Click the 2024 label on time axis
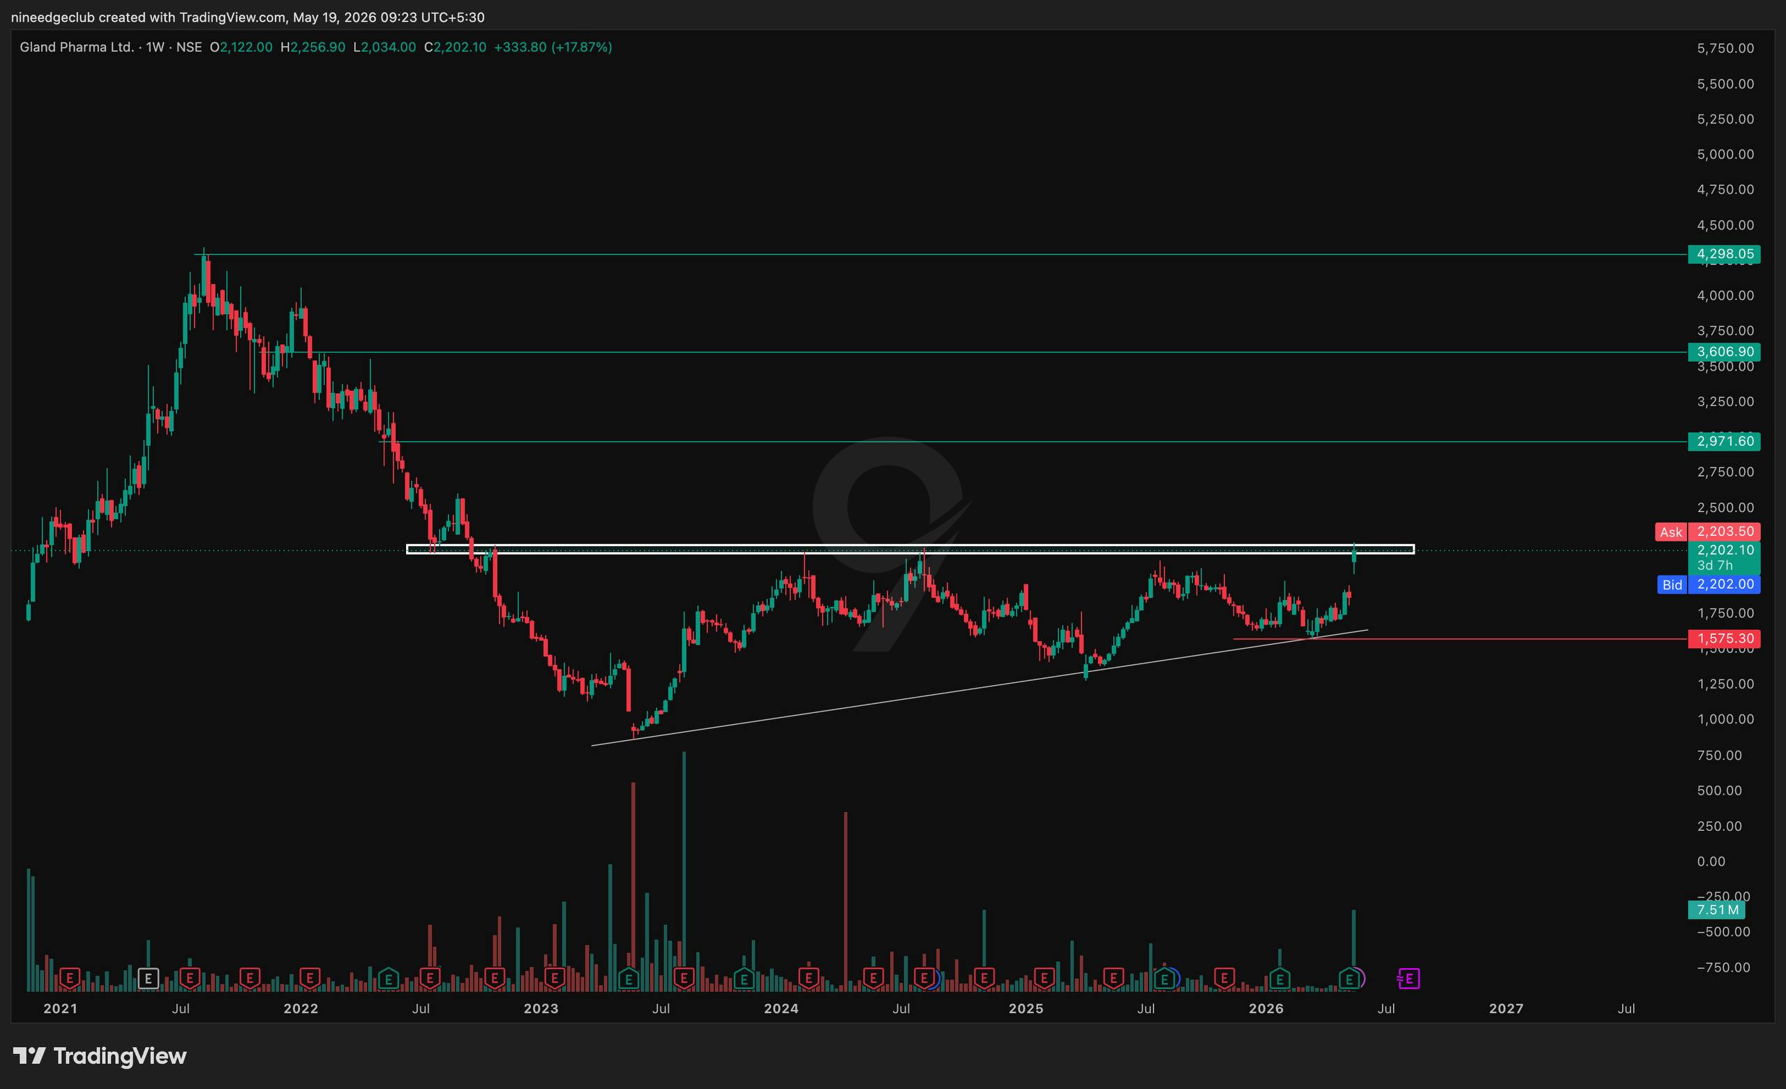 pos(781,1009)
